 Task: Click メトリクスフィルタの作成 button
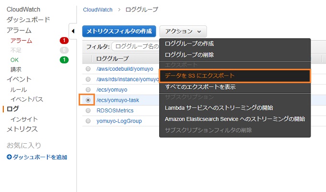click(119, 31)
